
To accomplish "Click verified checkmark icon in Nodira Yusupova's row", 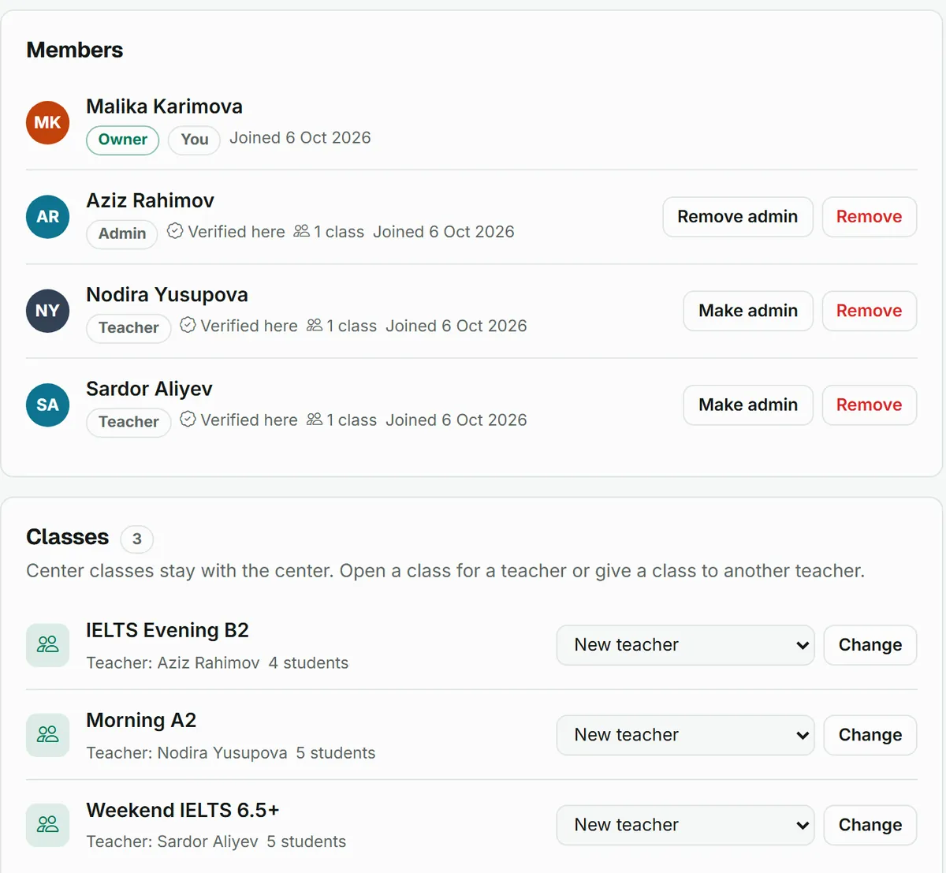I will tap(188, 325).
